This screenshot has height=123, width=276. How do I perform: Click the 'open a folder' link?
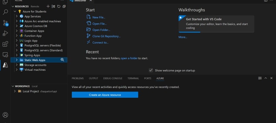pos(129,58)
